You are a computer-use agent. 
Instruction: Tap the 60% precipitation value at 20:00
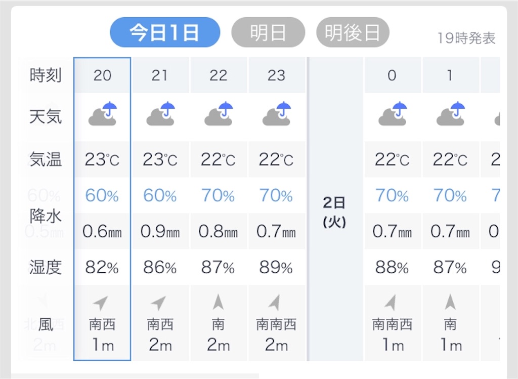(x=101, y=195)
